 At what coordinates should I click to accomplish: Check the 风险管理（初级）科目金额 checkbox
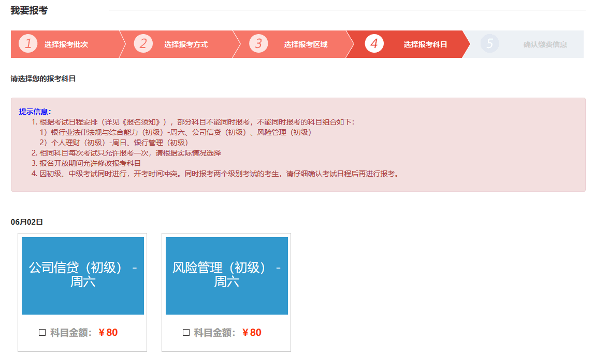[186, 332]
